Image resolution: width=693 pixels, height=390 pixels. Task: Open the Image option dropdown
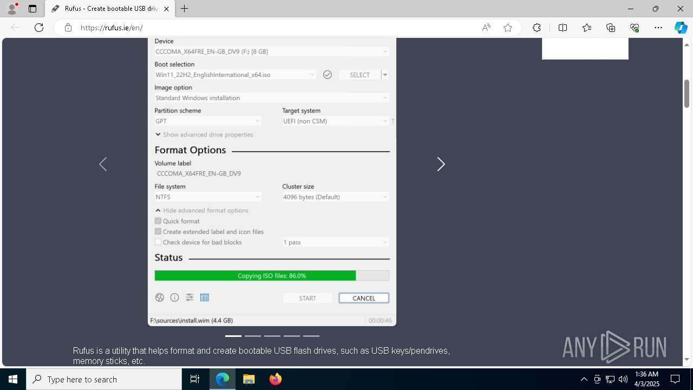coord(272,98)
